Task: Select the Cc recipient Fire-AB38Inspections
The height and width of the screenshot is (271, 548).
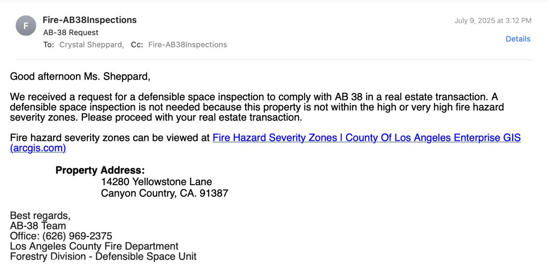Action: [x=187, y=45]
